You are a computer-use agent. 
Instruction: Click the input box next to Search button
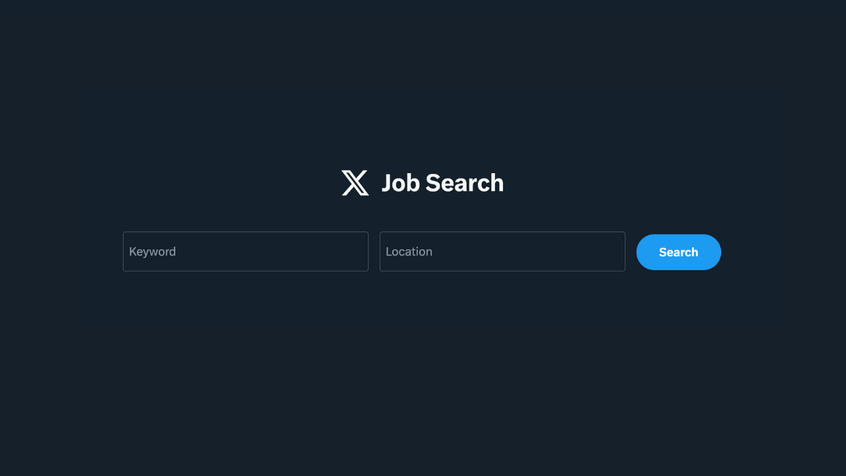tap(502, 251)
